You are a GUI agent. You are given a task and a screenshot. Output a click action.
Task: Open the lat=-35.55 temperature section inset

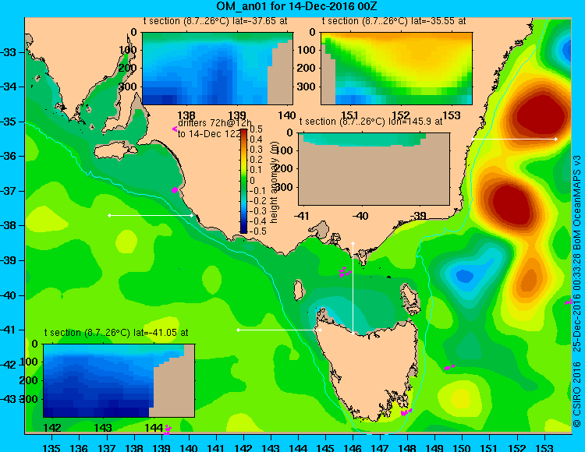pos(396,69)
